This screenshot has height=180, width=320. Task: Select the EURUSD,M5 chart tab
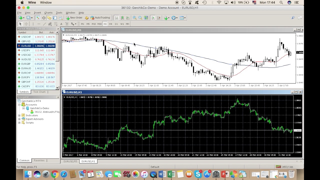70,161
